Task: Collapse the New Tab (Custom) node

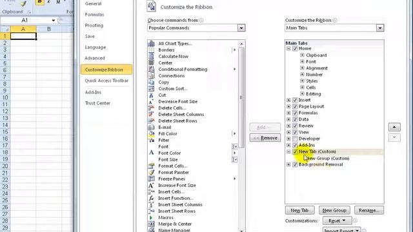Action: [x=288, y=151]
